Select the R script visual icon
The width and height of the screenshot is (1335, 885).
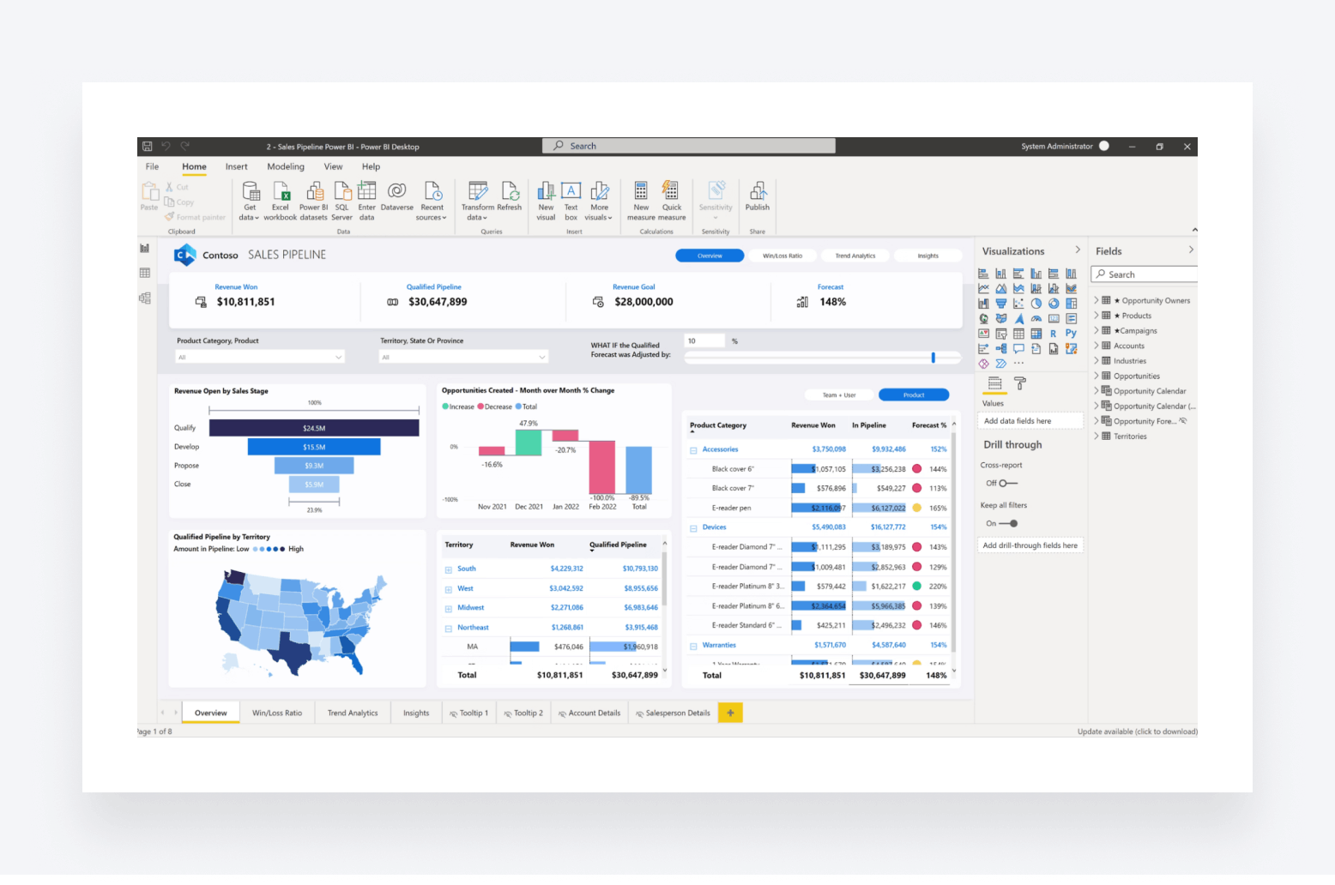[x=1054, y=334]
